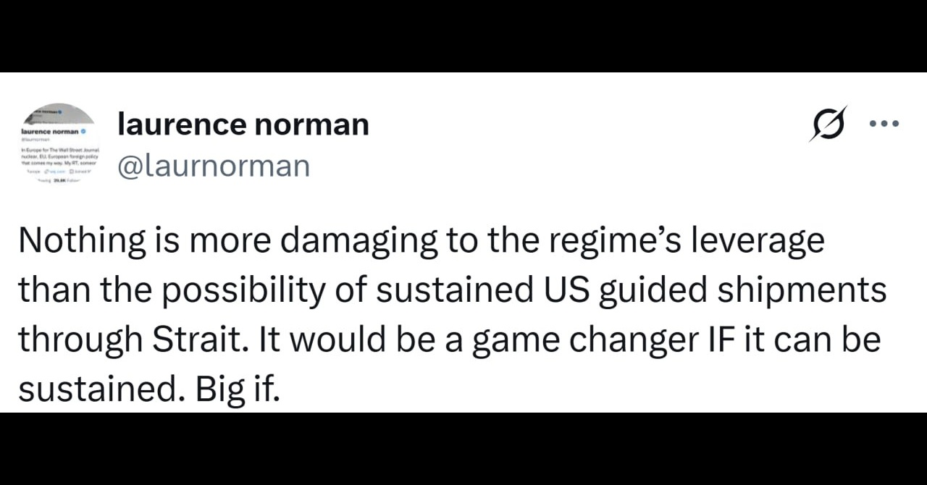Click the 'Big if.' closing sentence
927x485 pixels.
[x=237, y=389]
